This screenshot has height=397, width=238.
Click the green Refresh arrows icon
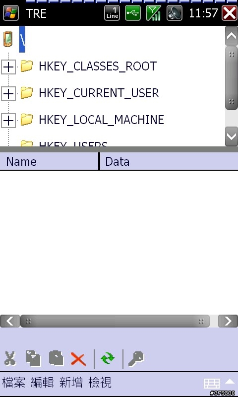[x=108, y=359]
